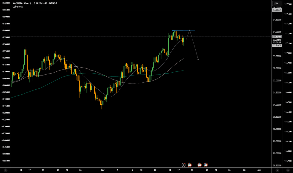Click the 33.71439 price label
293x173 pixels.
click(x=277, y=45)
